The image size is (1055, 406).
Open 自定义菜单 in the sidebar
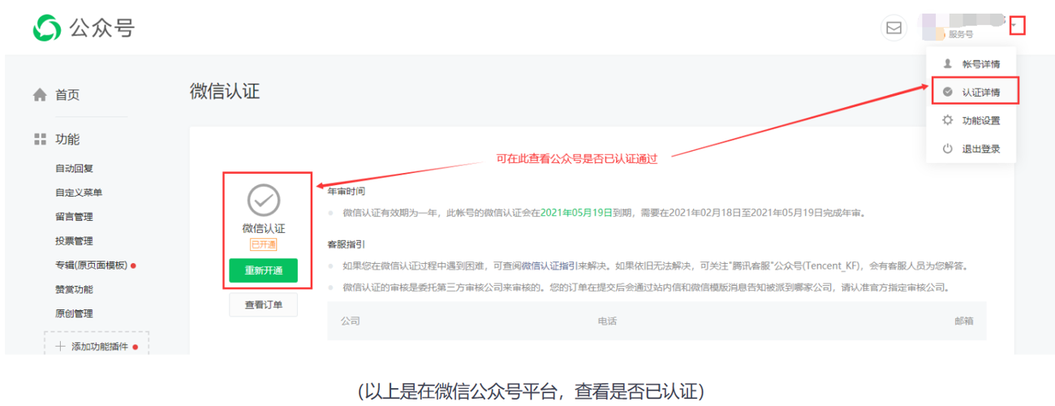[79, 192]
